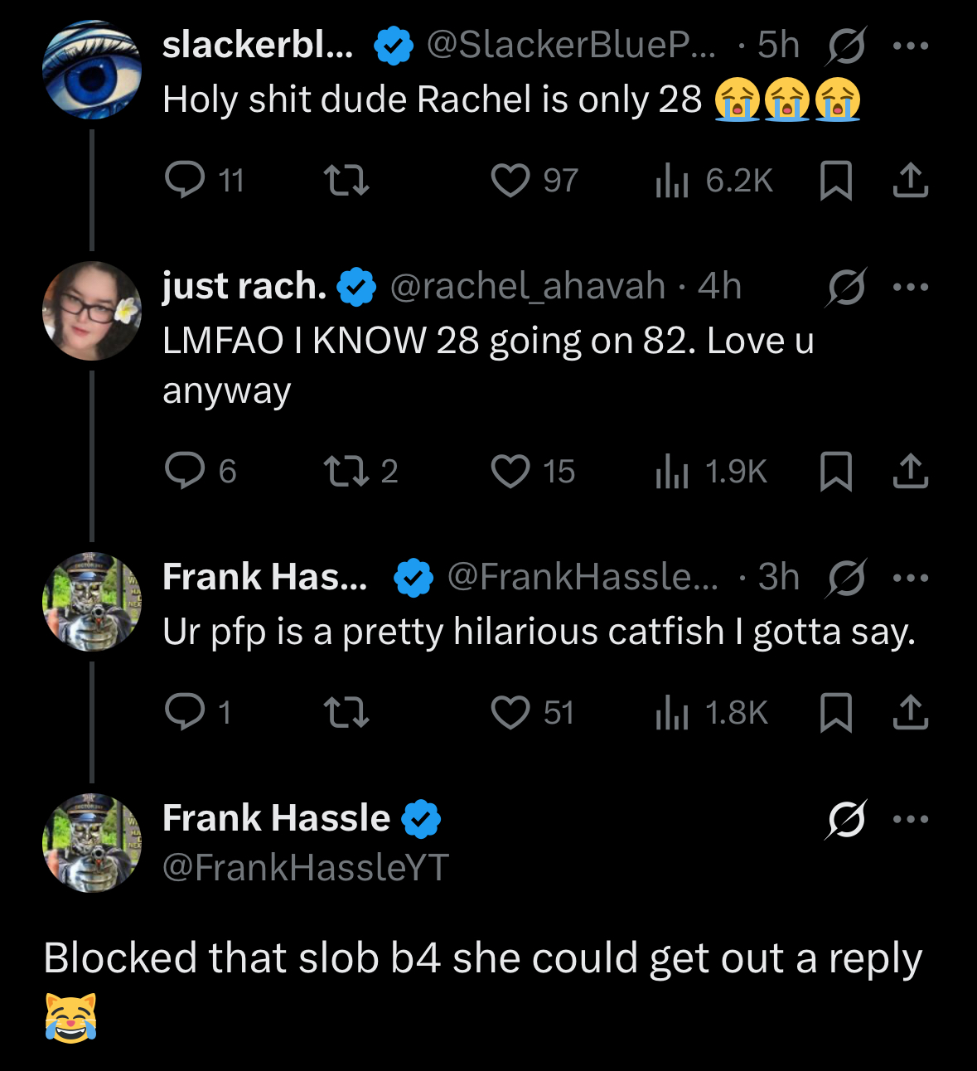Open more options on slackerbl's tweet
The height and width of the screenshot is (1071, 977).
point(911,46)
